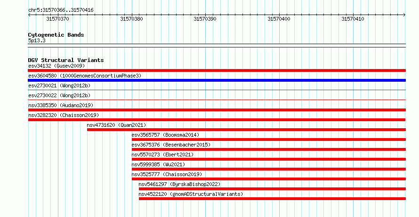Click the right arrowhead of the ruler
This screenshot has height=217, width=419.
(404, 15)
